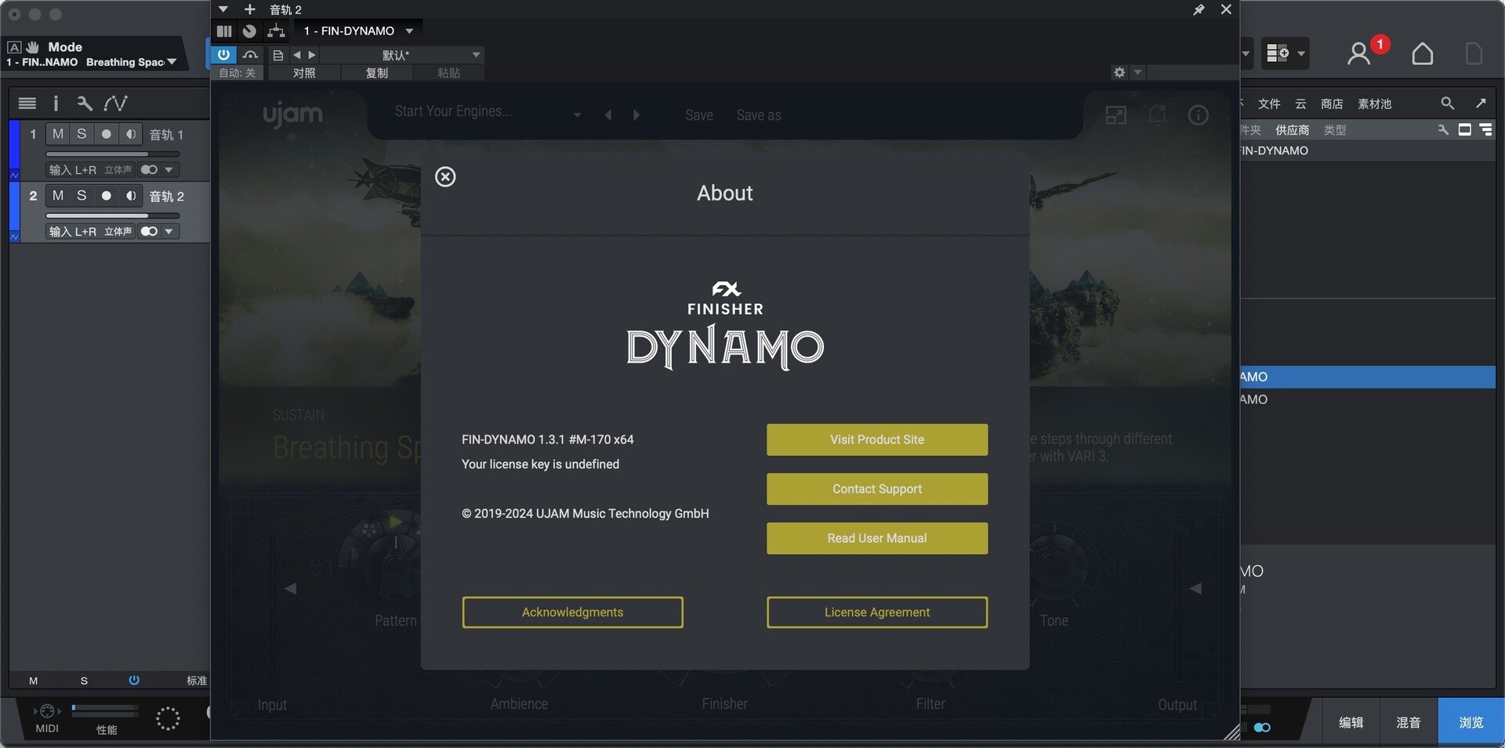The height and width of the screenshot is (748, 1505).
Task: Open the track list menu icon
Action: coord(27,103)
